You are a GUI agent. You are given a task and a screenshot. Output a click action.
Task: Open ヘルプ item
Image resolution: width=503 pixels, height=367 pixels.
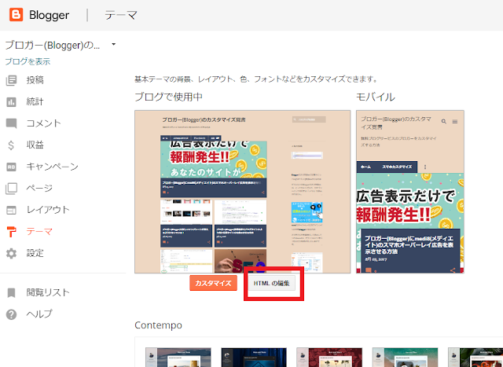[39, 314]
